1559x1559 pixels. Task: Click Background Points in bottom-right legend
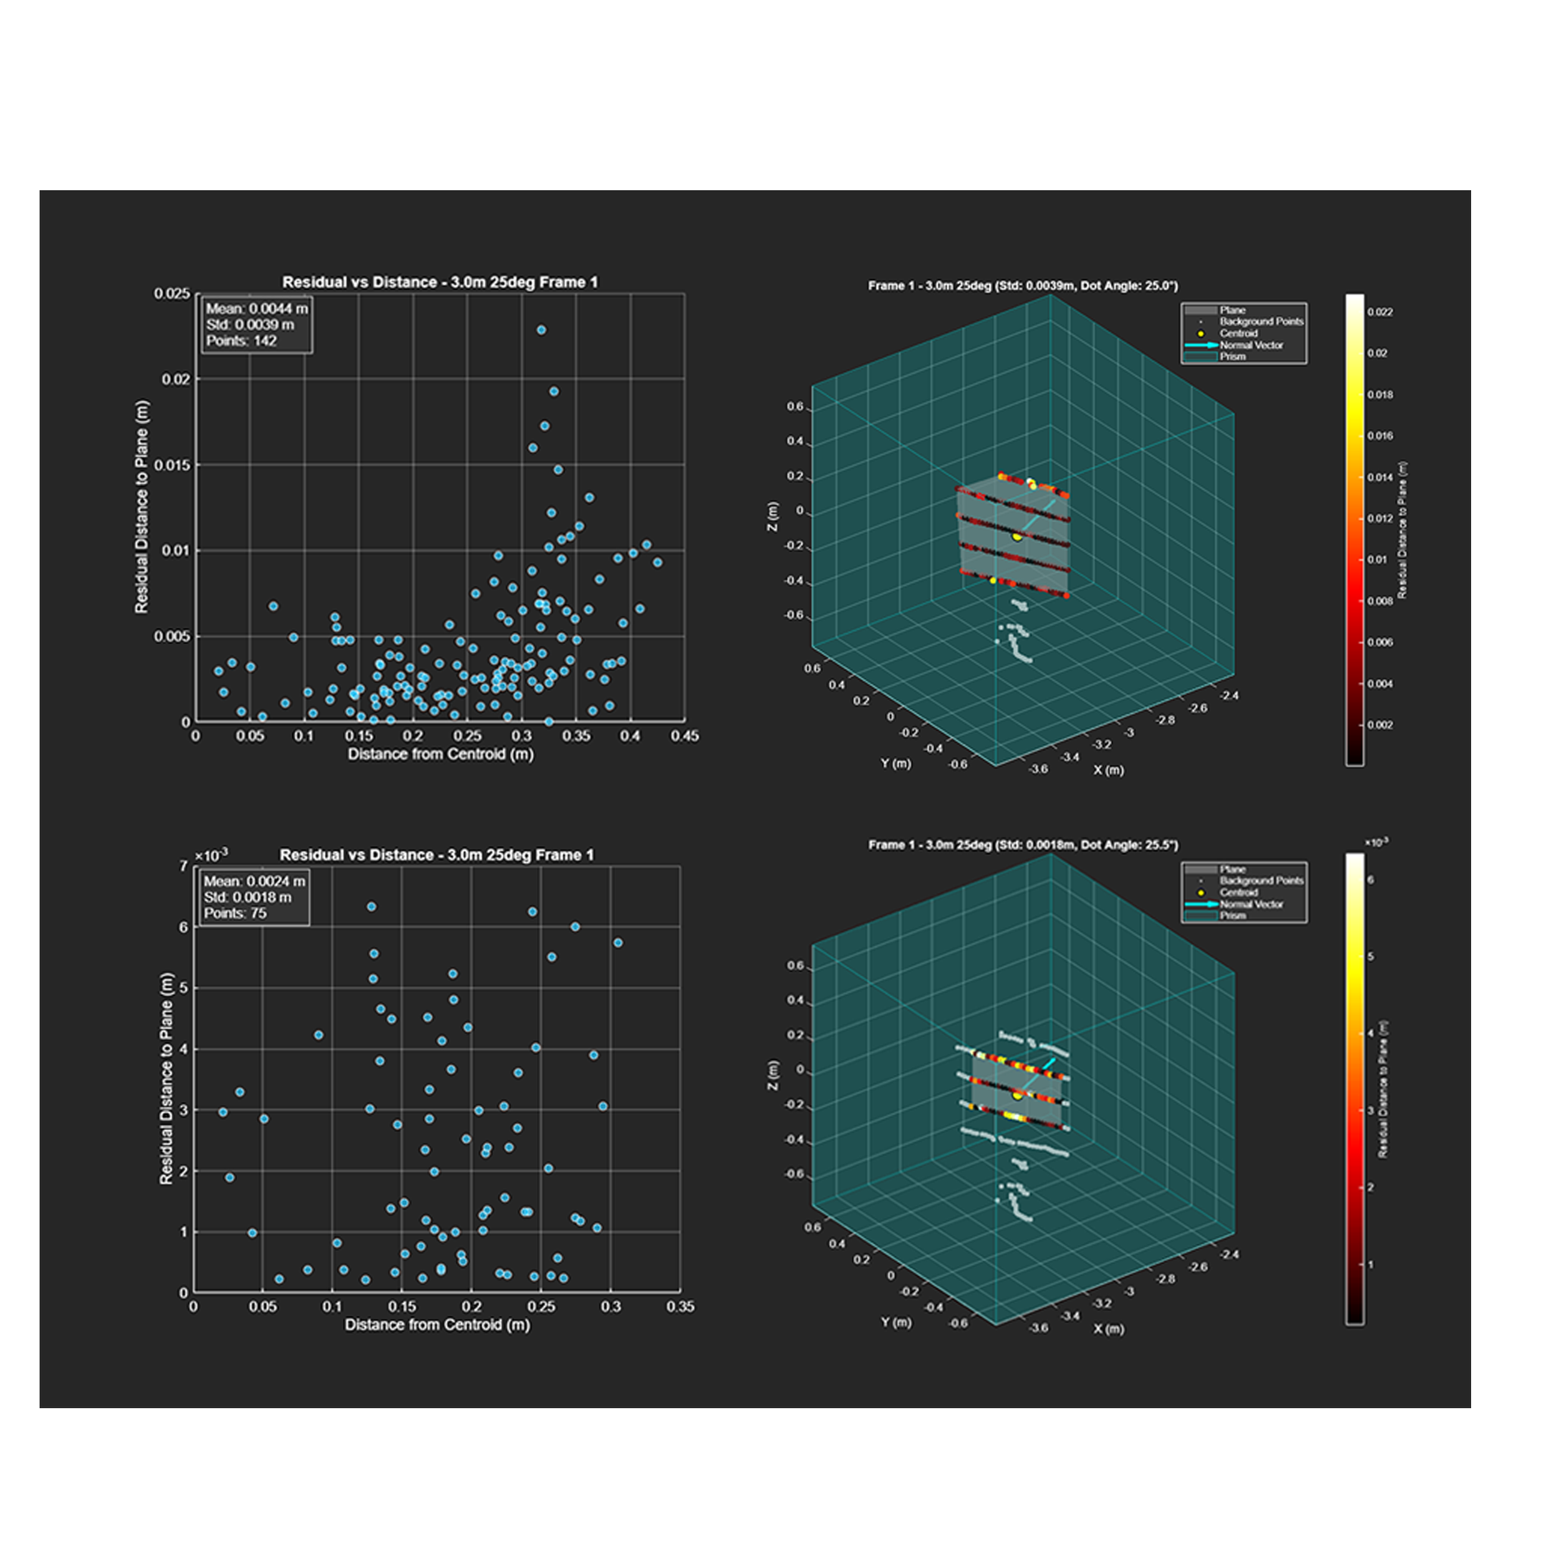coord(1262,881)
